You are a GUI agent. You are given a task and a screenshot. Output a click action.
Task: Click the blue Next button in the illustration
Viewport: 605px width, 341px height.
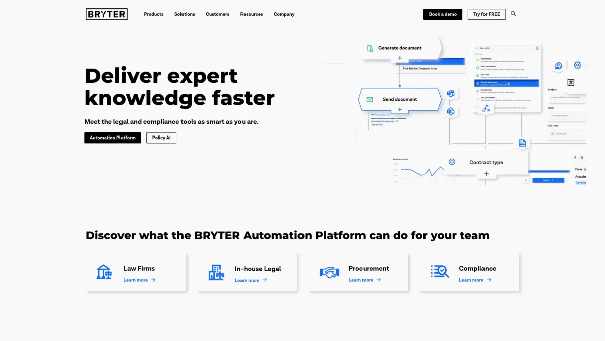548,180
